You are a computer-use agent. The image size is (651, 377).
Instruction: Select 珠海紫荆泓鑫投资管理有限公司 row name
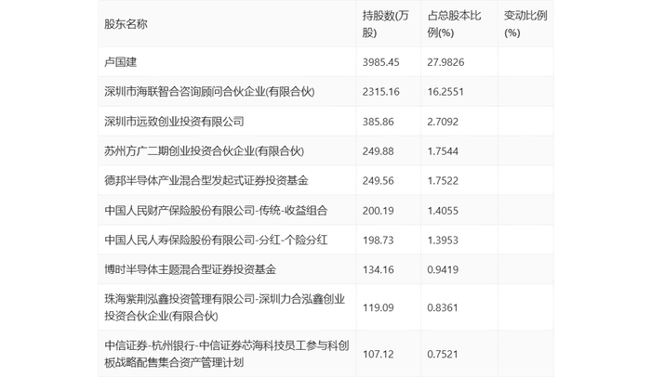click(x=225, y=307)
